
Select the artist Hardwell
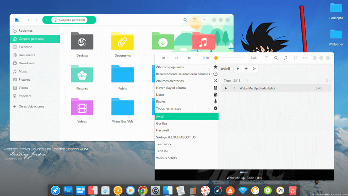pyautogui.click(x=187, y=130)
